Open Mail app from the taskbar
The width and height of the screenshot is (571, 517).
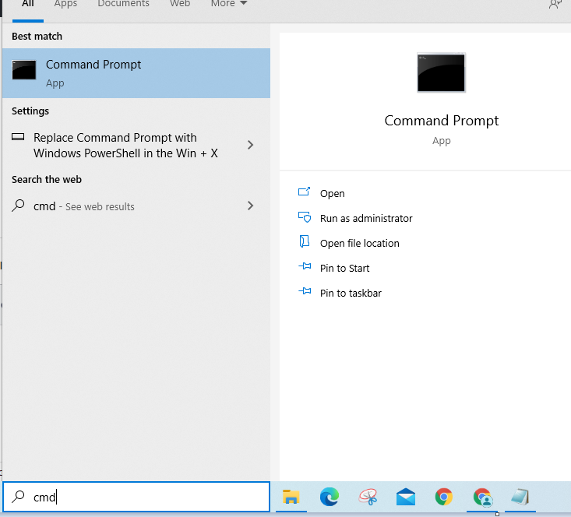pyautogui.click(x=406, y=497)
